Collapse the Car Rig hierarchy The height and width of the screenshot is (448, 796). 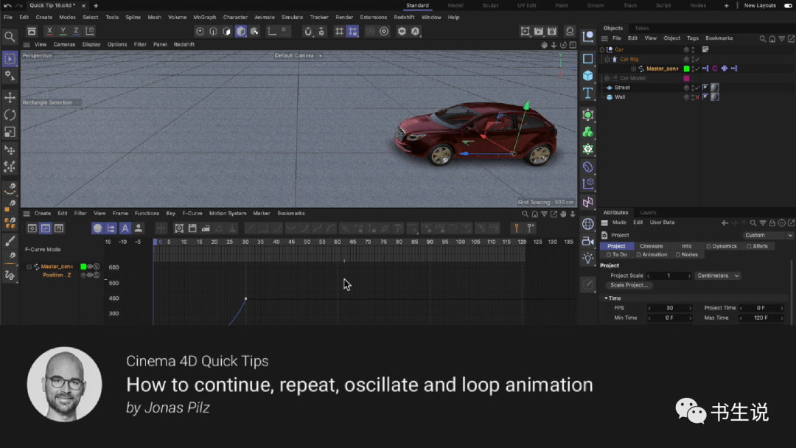[607, 60]
